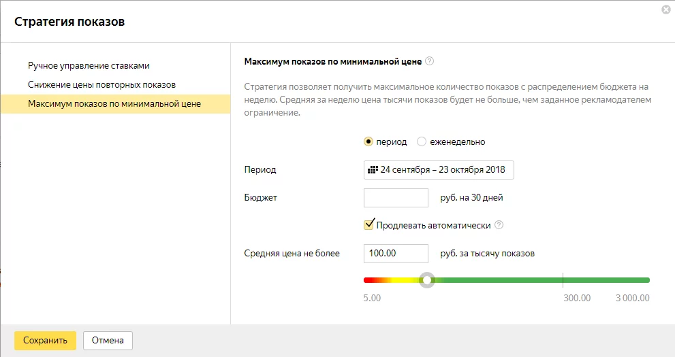Focus the Средняя цена input with 100.00
Image resolution: width=675 pixels, height=357 pixels.
[396, 254]
